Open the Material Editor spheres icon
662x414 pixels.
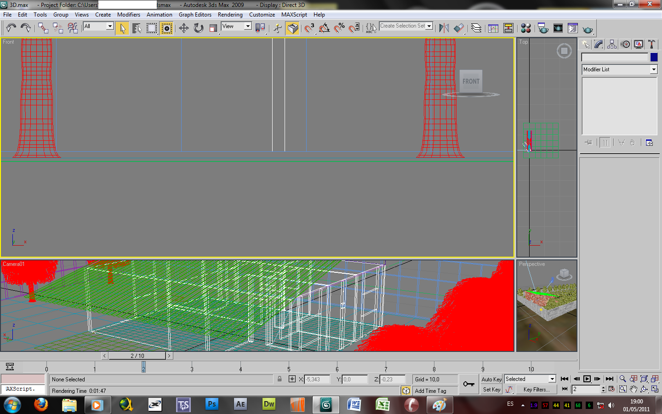pyautogui.click(x=526, y=28)
